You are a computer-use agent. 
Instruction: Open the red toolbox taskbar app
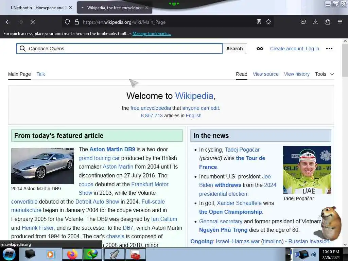(135, 254)
